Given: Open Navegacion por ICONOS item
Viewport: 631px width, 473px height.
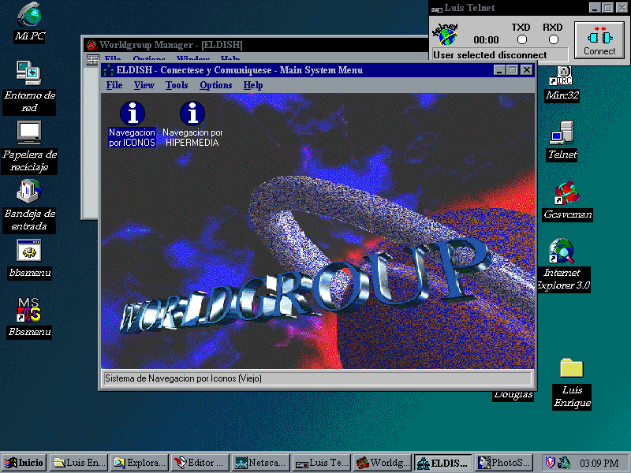Looking at the screenshot, I should pyautogui.click(x=132, y=124).
